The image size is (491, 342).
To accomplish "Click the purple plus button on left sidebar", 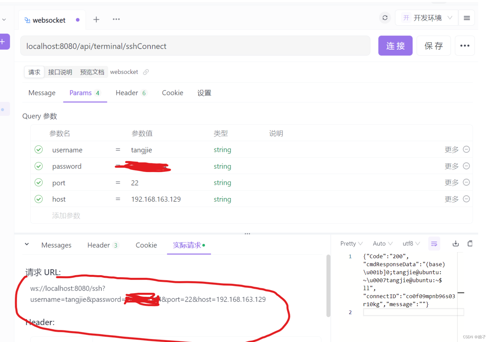I will 4,42.
